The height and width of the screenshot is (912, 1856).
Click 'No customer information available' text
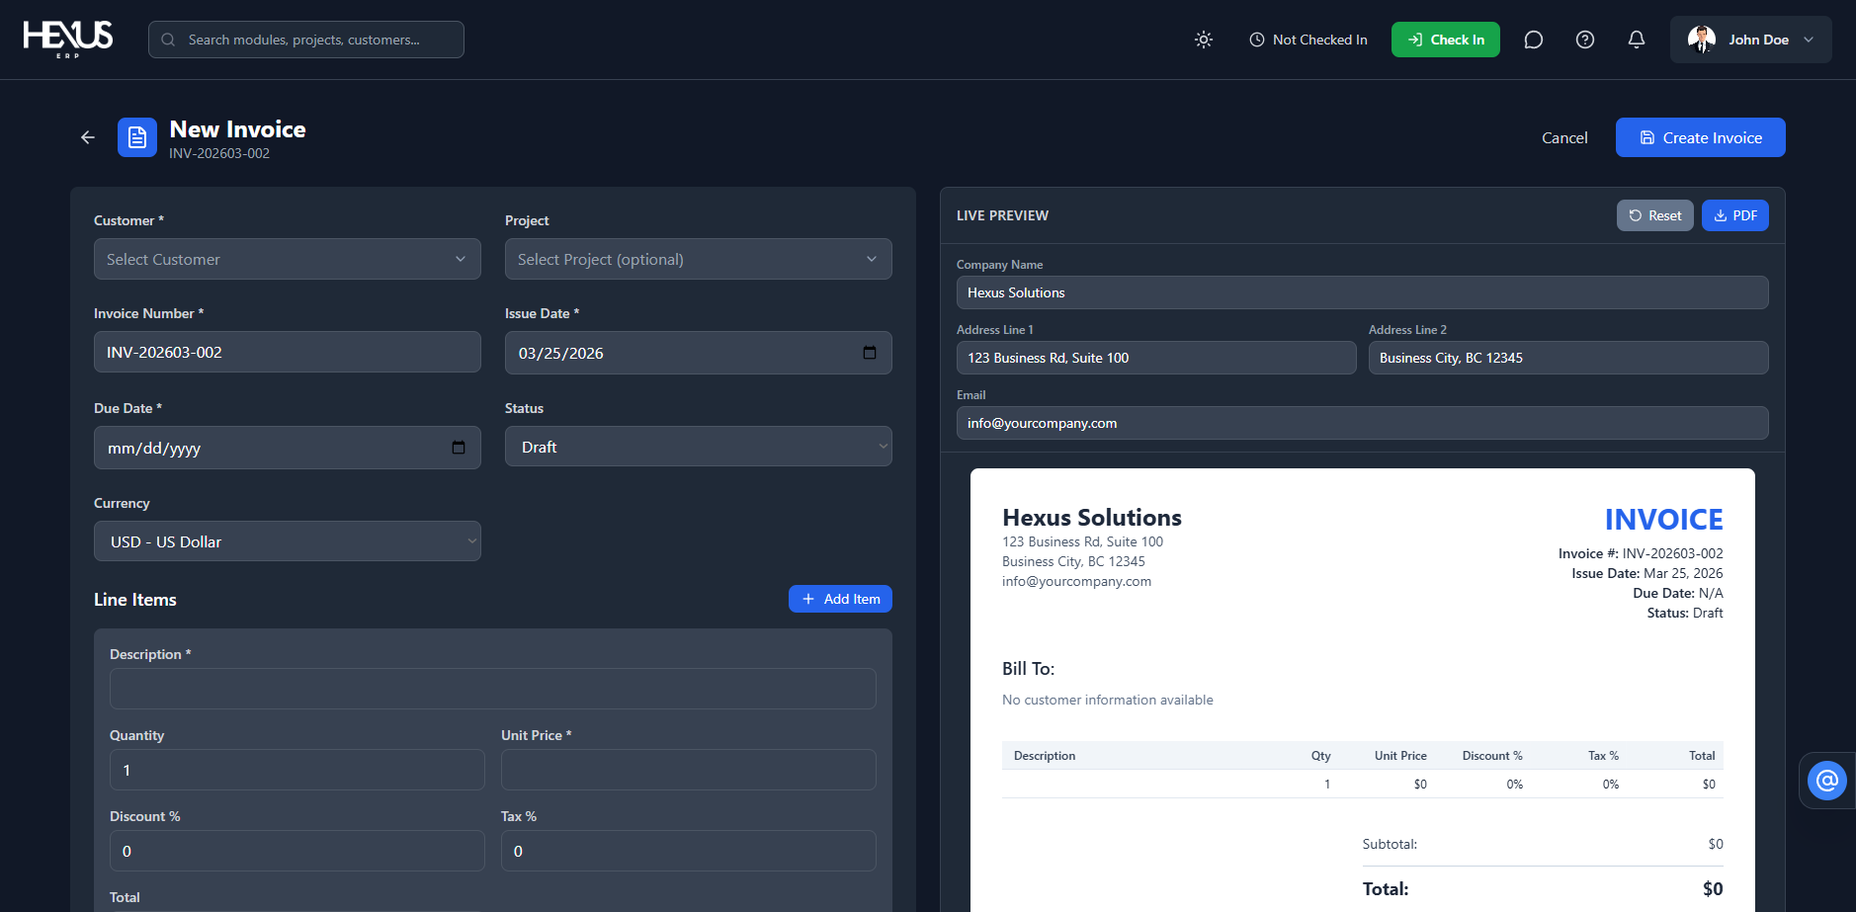(1108, 700)
